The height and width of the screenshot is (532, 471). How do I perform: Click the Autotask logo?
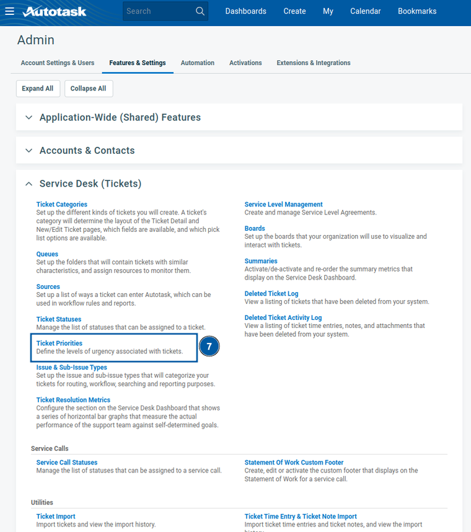tap(55, 11)
